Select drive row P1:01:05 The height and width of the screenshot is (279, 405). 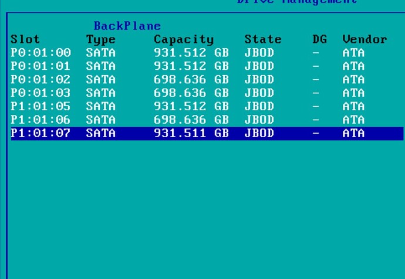coord(207,107)
